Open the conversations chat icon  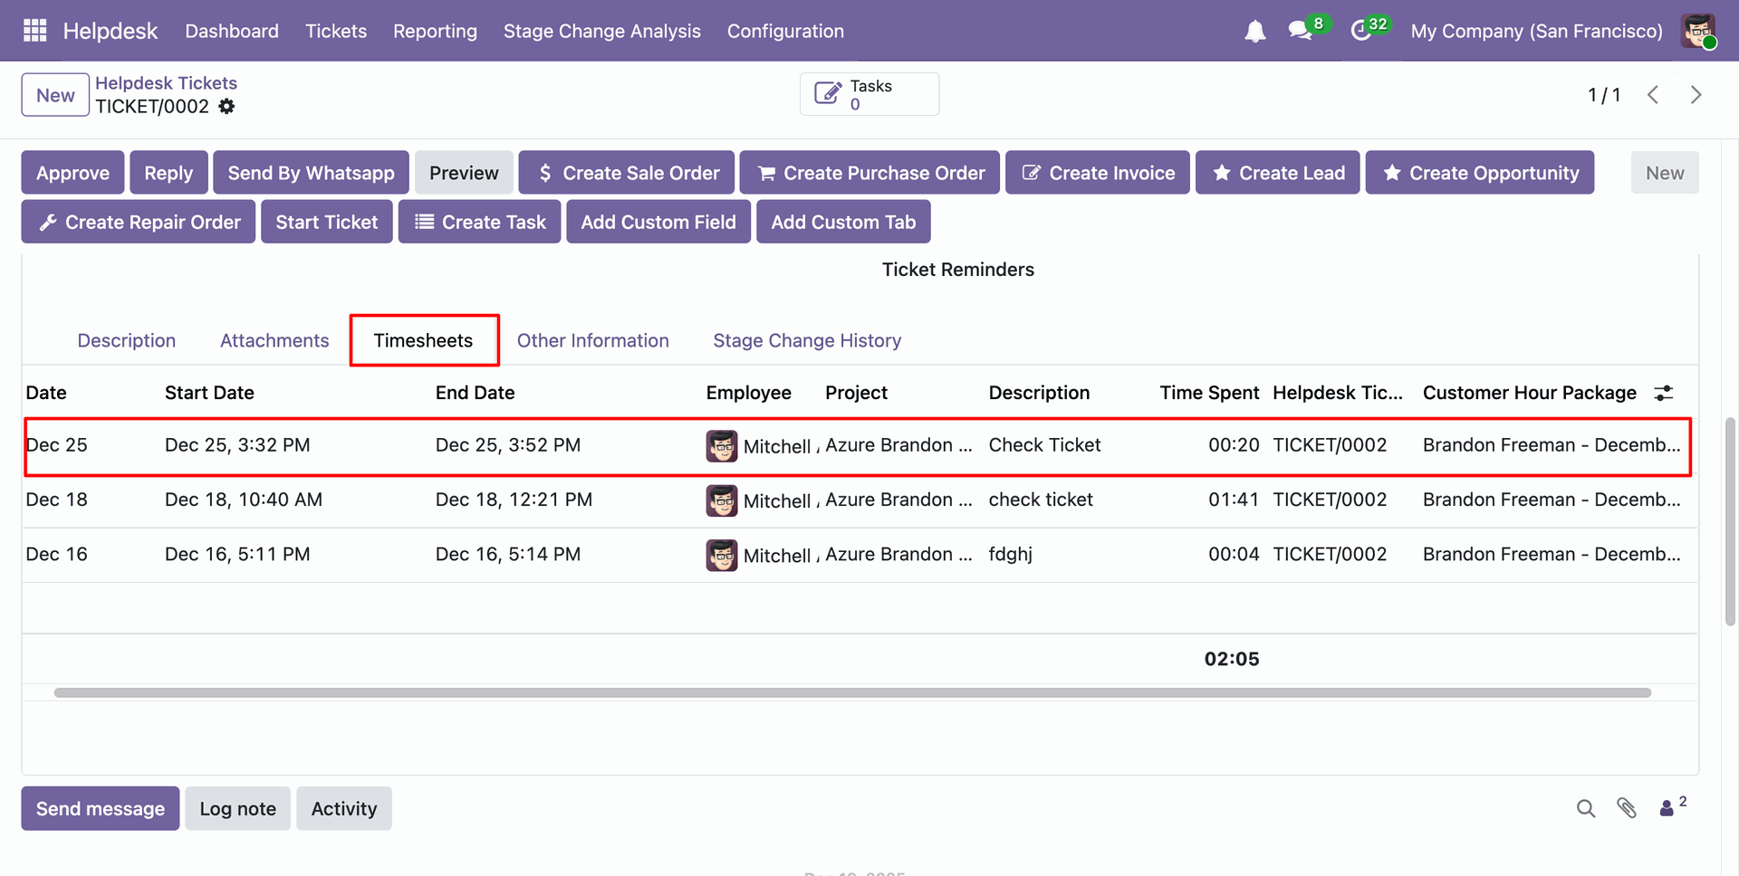[1301, 31]
